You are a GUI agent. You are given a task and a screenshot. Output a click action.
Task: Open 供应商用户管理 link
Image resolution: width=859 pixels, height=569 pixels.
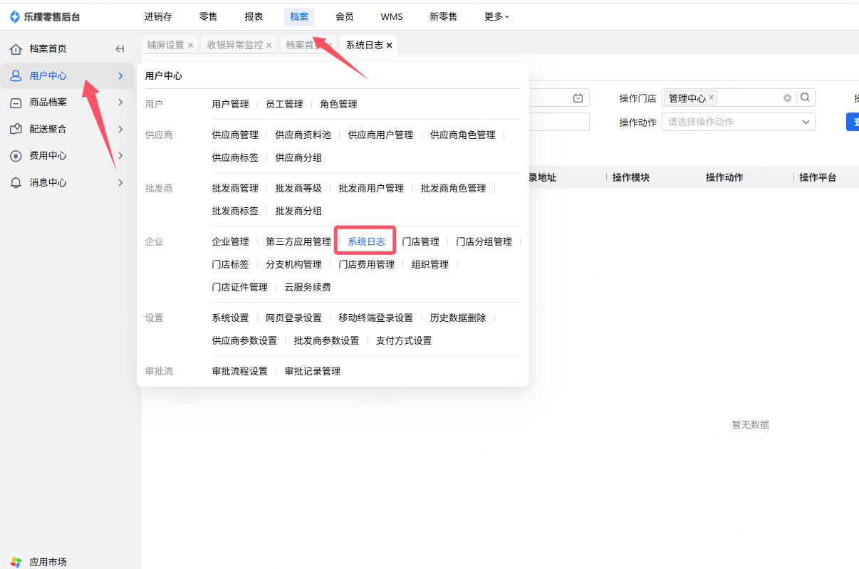(x=380, y=135)
